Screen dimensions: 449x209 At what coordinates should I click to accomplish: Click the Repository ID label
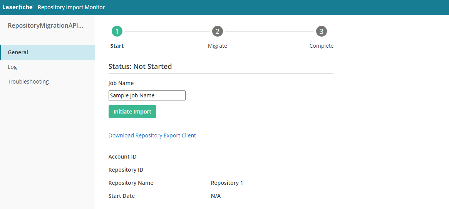coord(126,170)
